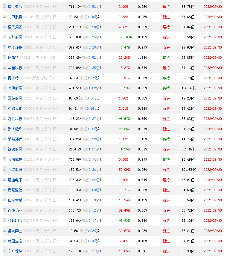
Task: Open 历史 for 双成药业
Action: click(39, 211)
